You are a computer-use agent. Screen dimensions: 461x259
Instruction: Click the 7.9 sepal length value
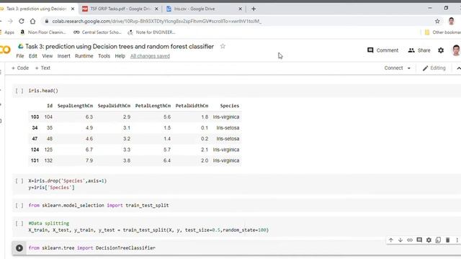coord(89,160)
